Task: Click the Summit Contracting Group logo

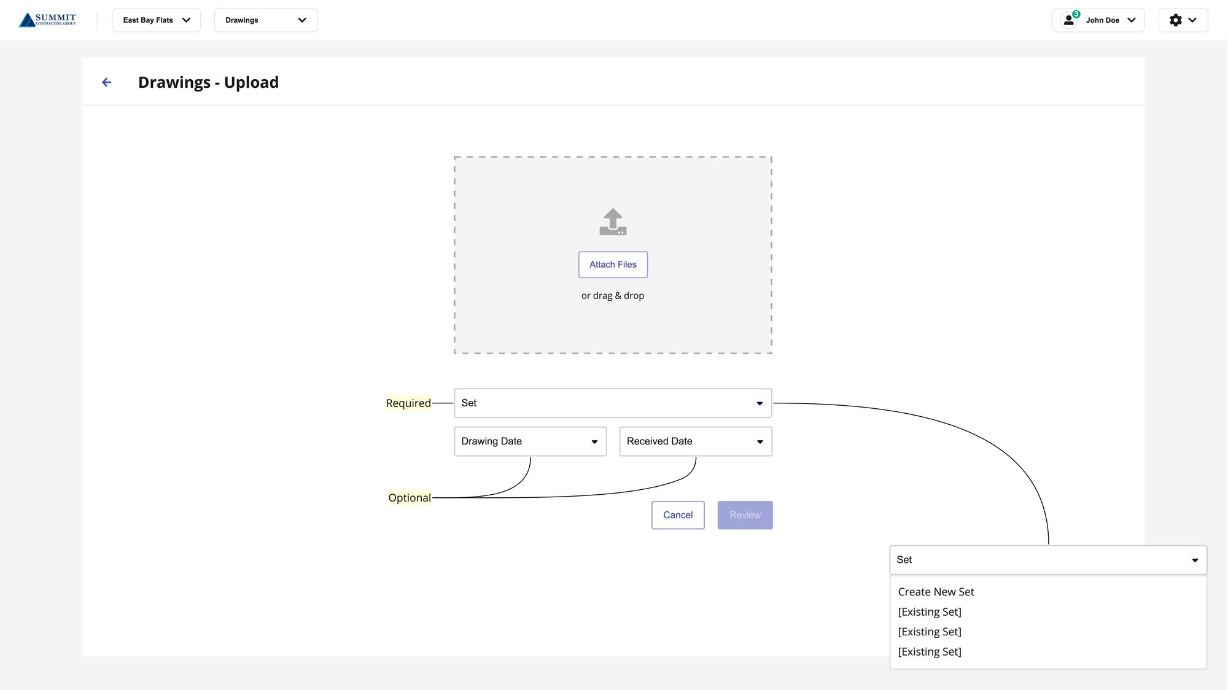Action: 48,20
